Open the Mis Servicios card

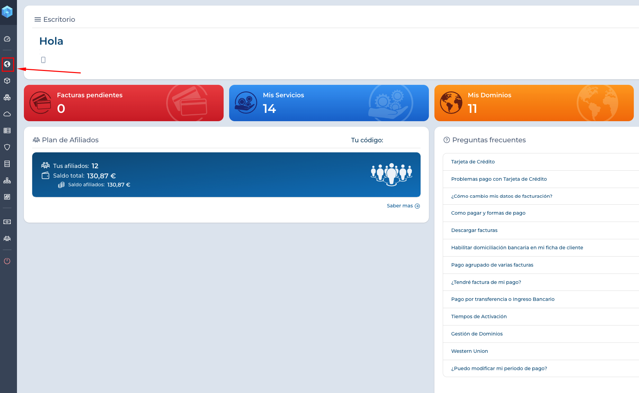pos(328,103)
